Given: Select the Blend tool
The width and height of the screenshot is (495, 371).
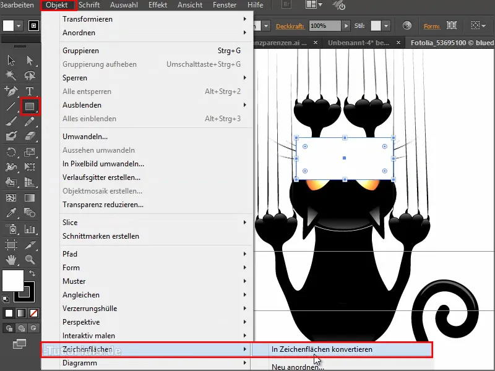Looking at the screenshot, I should pos(30,213).
